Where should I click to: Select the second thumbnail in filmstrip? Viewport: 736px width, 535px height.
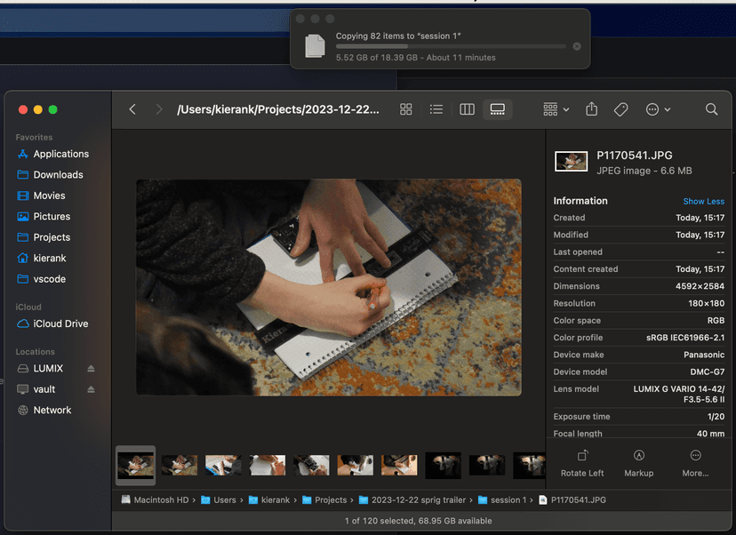click(x=180, y=465)
